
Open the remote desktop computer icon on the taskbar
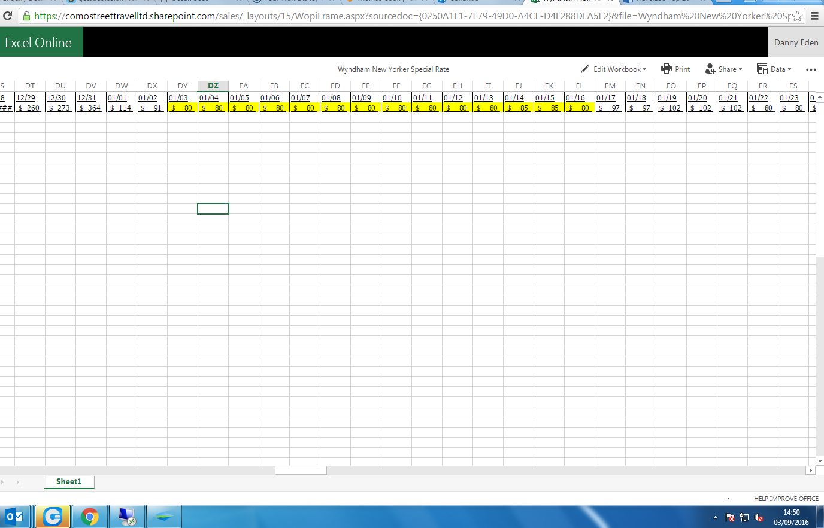coord(127,517)
